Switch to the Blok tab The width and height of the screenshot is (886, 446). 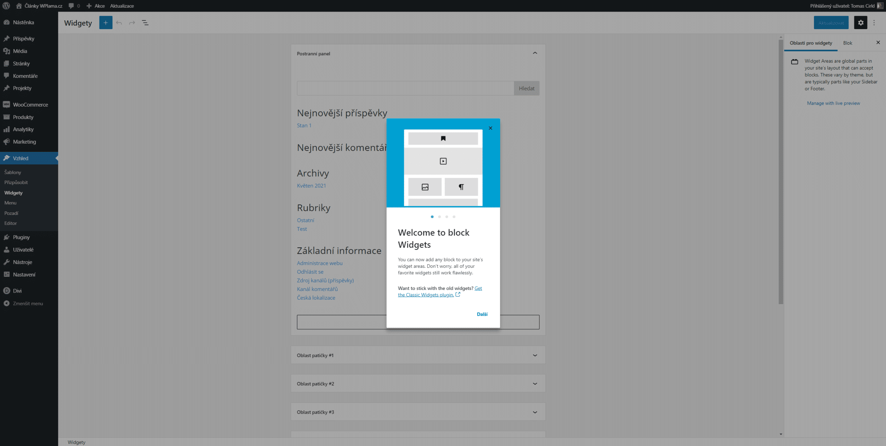click(848, 43)
